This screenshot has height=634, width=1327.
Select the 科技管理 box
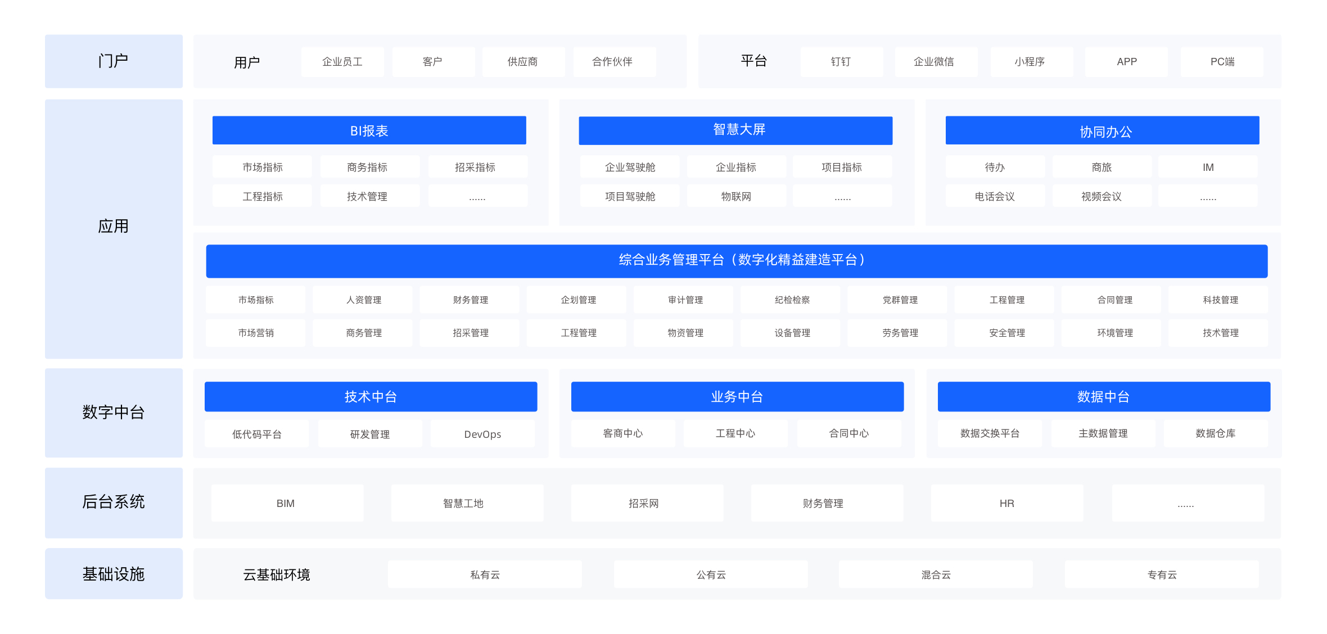pos(1219,300)
